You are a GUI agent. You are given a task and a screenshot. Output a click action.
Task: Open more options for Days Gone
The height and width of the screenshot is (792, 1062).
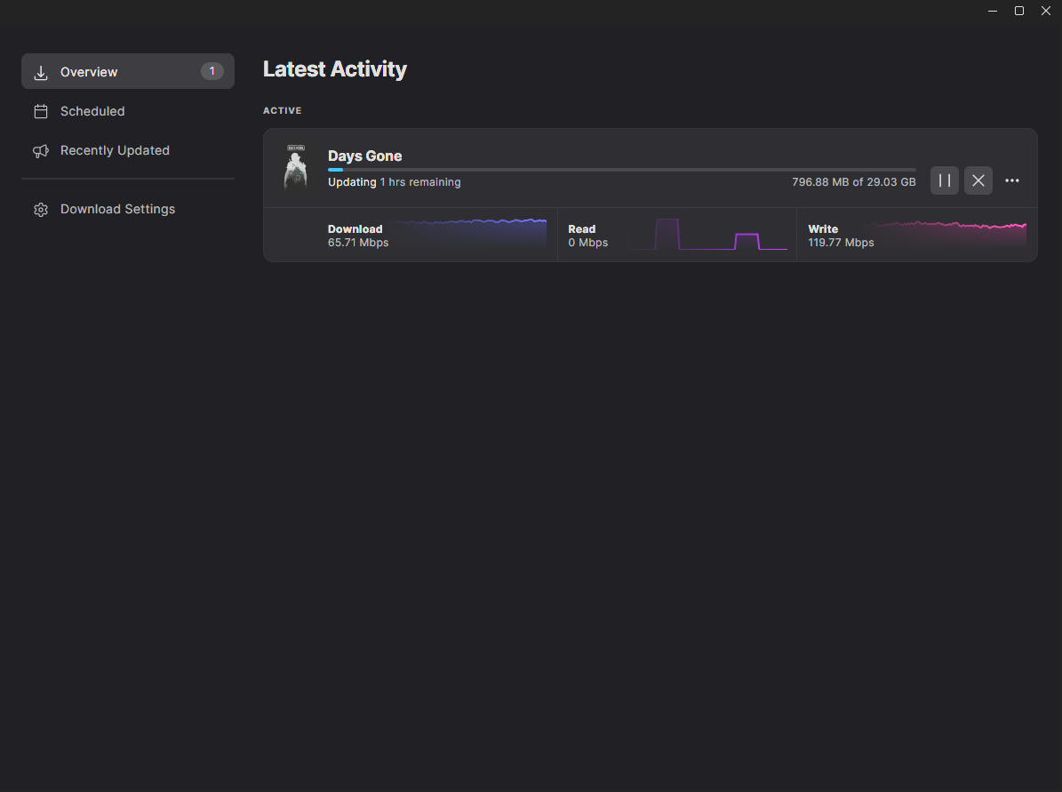[x=1012, y=180]
